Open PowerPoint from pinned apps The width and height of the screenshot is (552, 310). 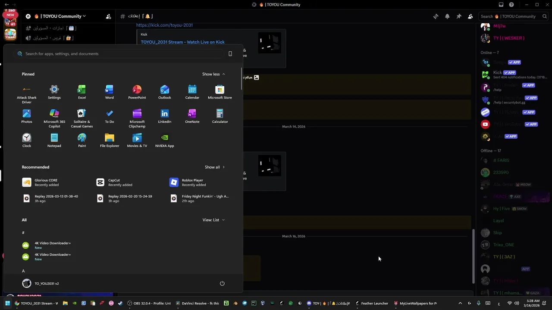point(137,92)
